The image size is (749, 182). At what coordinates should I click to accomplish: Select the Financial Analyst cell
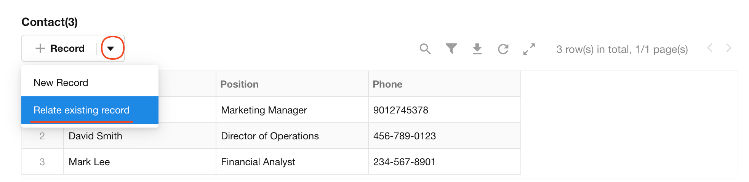(258, 162)
